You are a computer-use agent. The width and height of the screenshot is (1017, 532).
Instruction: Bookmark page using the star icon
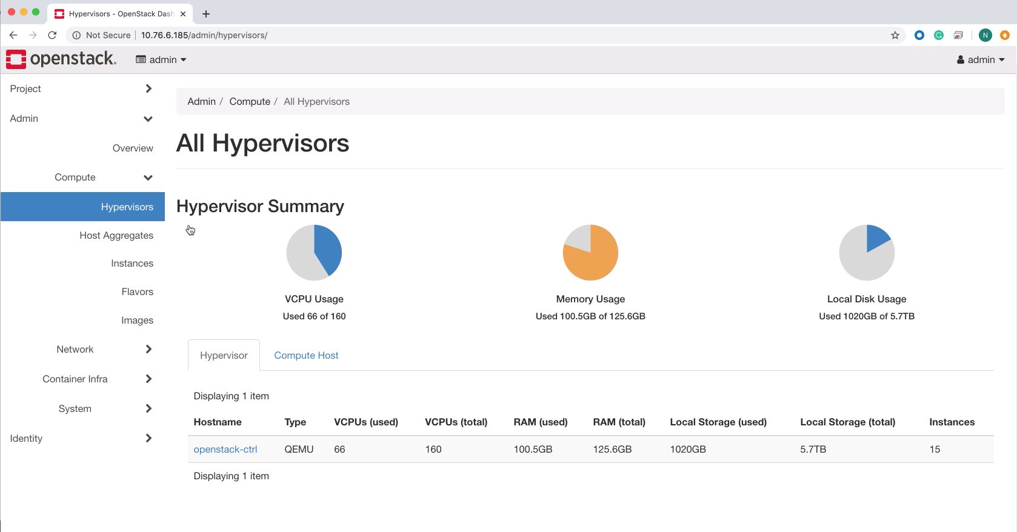pyautogui.click(x=895, y=35)
